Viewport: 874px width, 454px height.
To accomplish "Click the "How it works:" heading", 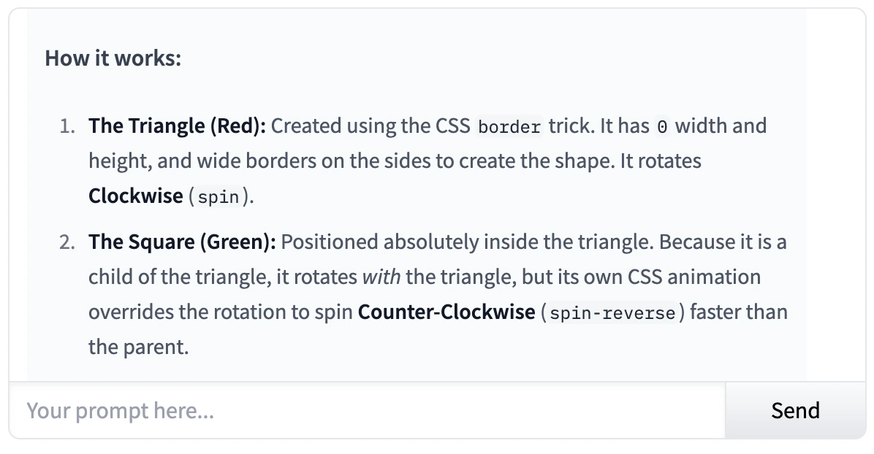I will [113, 58].
